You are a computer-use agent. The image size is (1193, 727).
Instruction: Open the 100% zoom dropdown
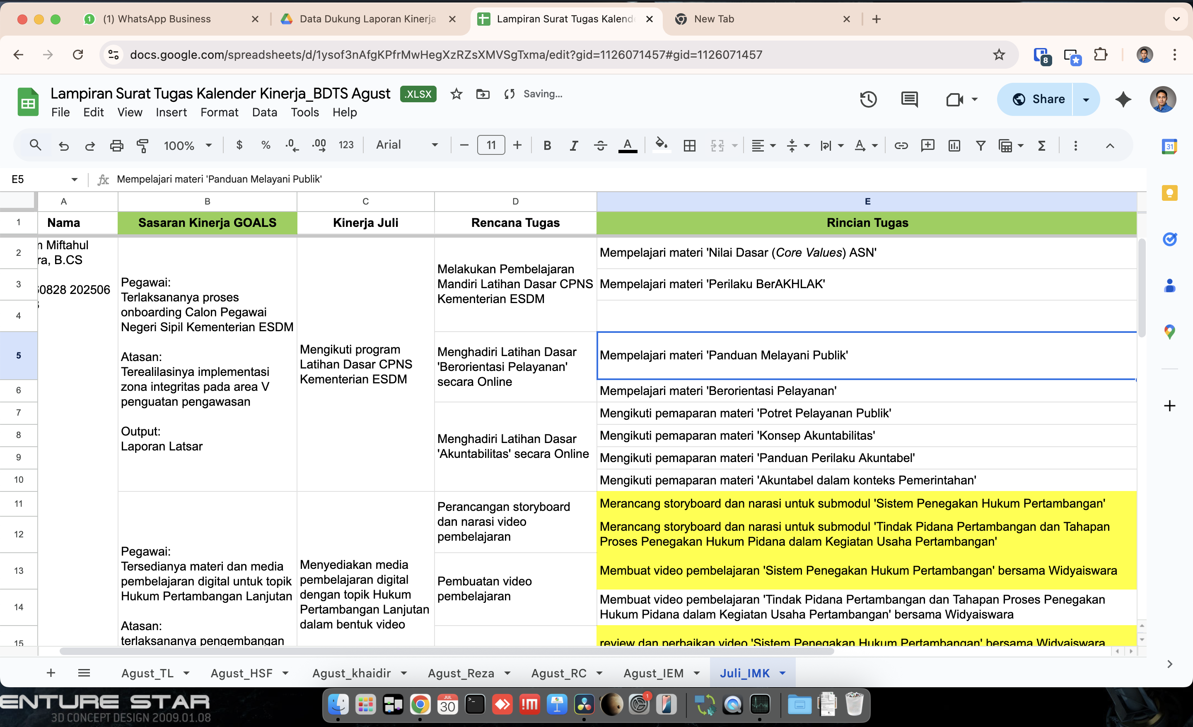coord(188,145)
